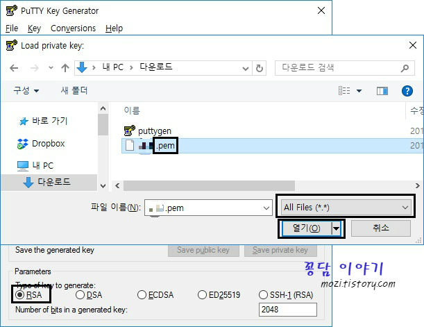Click Save private key button
The image size is (424, 327).
point(280,250)
